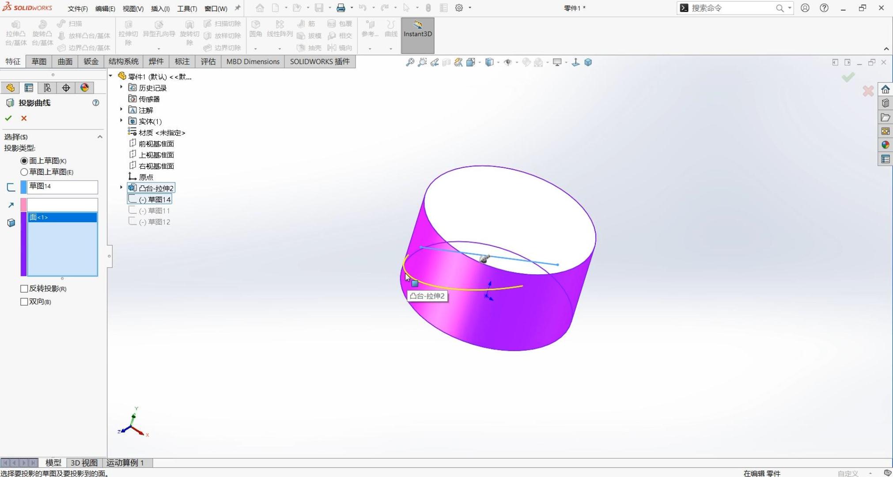
Task: Open the Insert menu
Action: (x=160, y=8)
